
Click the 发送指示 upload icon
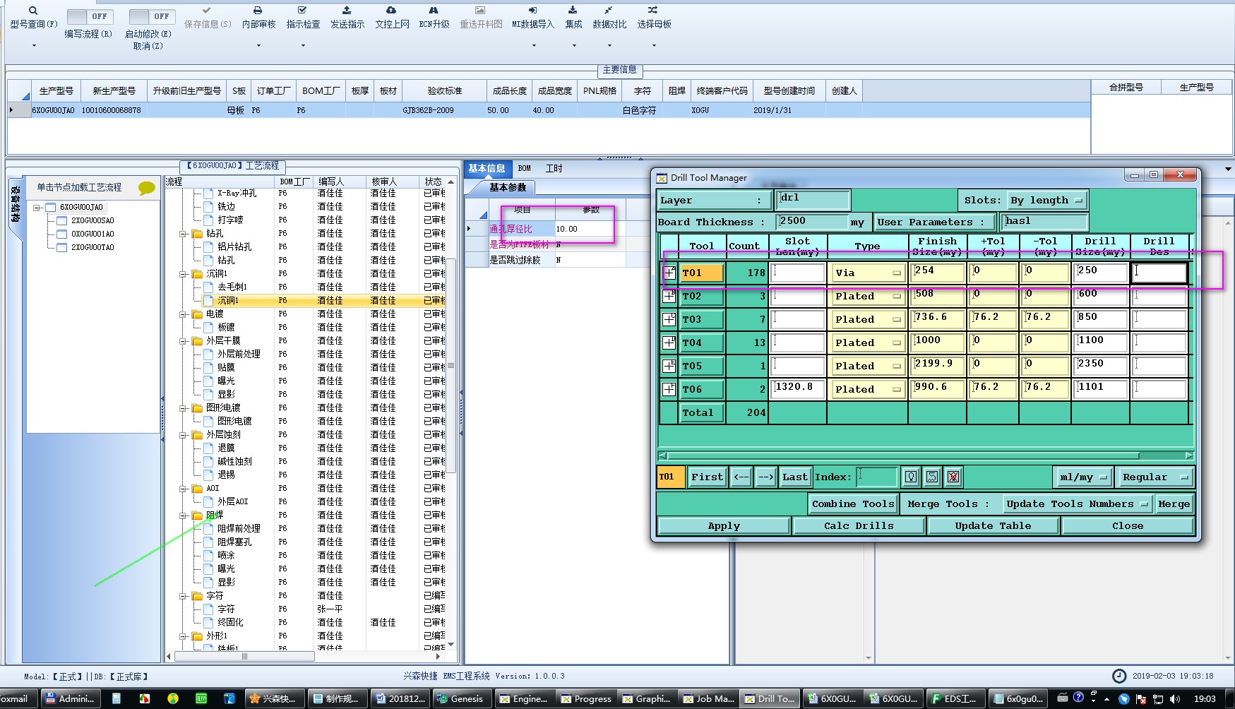click(347, 11)
